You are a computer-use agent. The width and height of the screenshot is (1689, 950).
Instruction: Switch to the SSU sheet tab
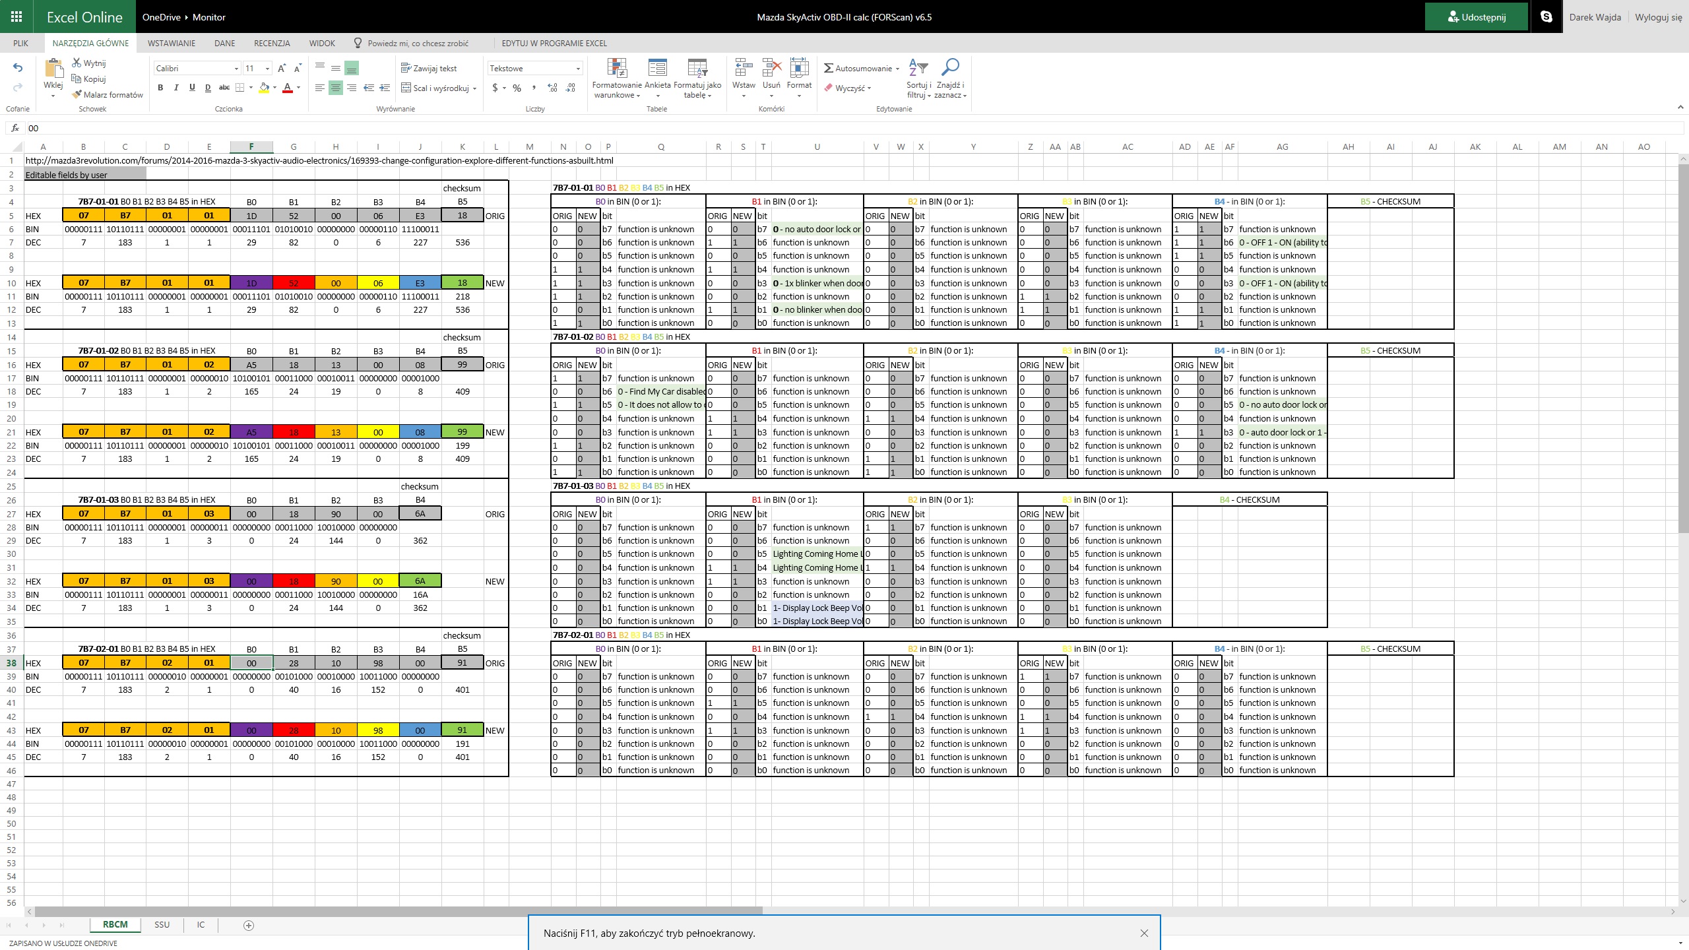point(162,925)
